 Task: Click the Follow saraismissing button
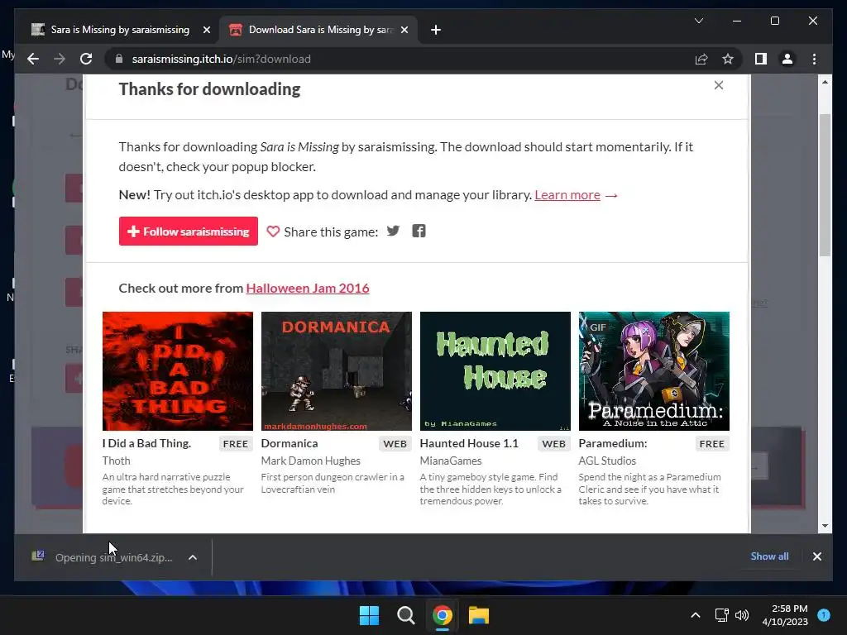pyautogui.click(x=188, y=232)
